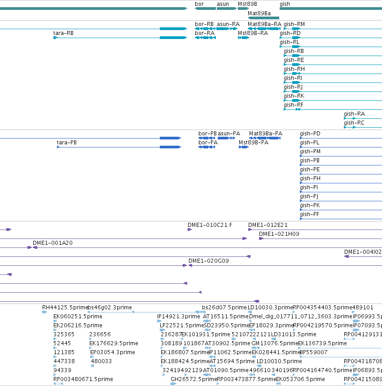
Task: Click the EK136739.5prime EST label
Action: pos(323,343)
